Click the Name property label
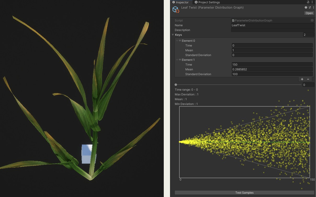The image size is (316, 197). point(179,25)
